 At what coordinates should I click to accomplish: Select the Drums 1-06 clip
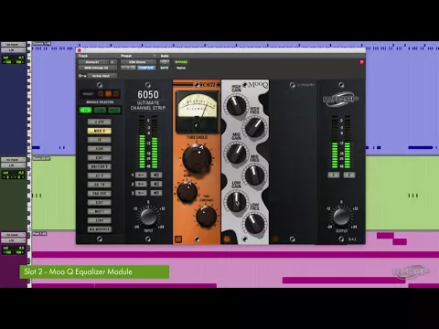pyautogui.click(x=42, y=44)
